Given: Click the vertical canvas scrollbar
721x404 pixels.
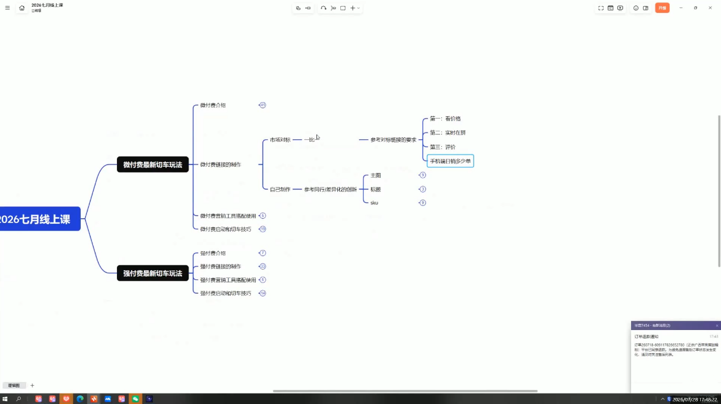Looking at the screenshot, I should (x=719, y=191).
